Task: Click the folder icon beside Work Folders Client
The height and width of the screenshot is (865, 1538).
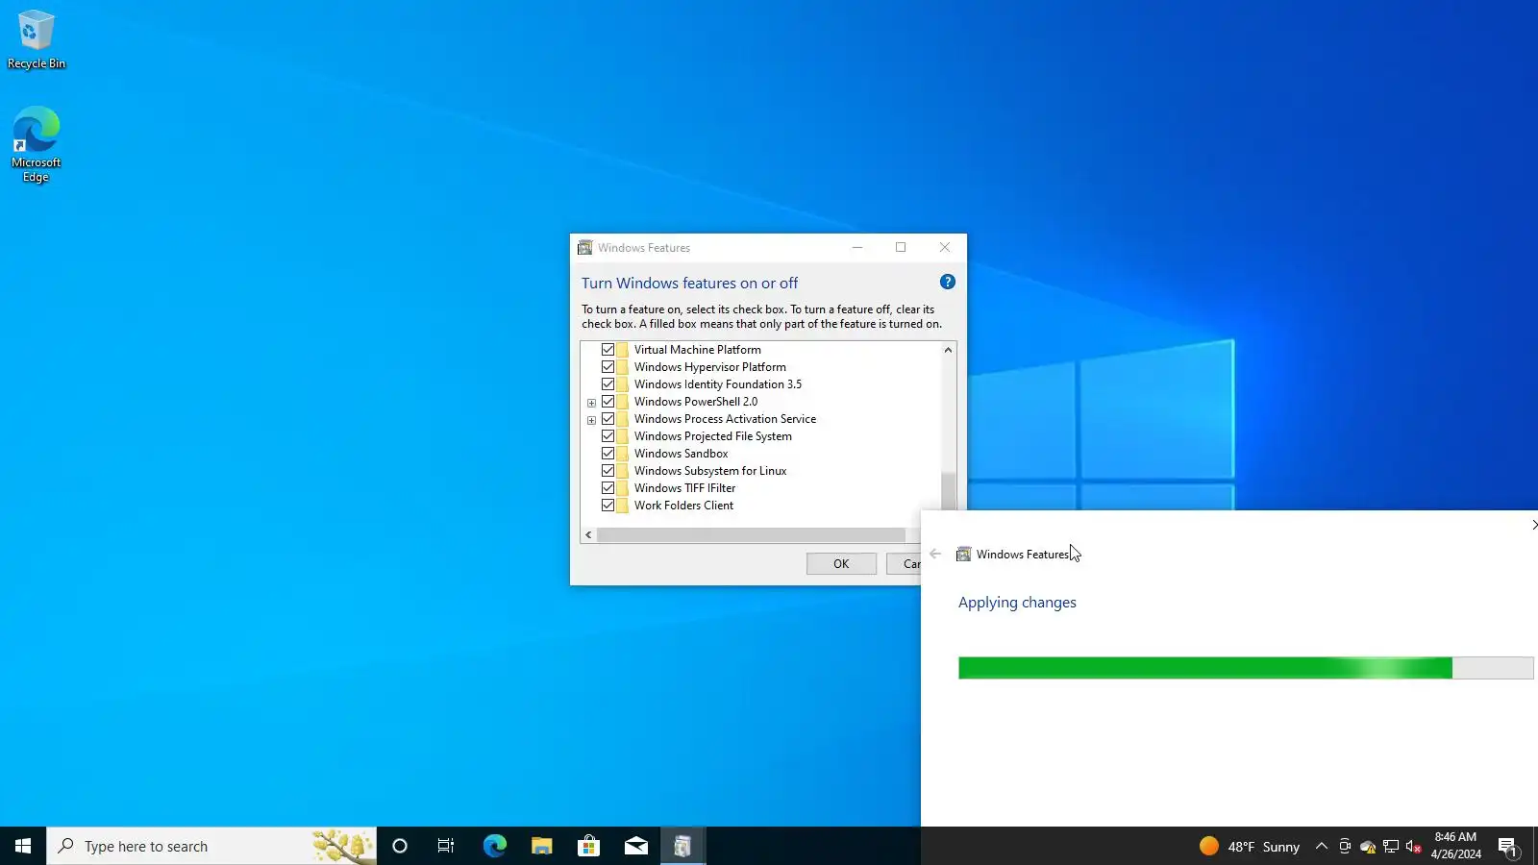Action: pos(623,506)
